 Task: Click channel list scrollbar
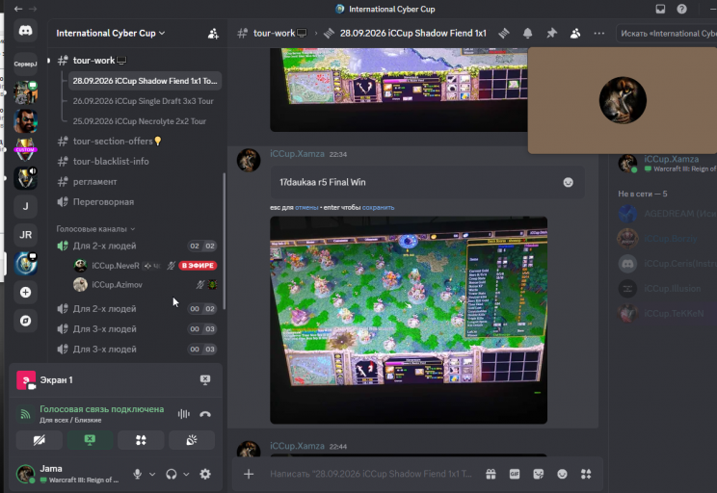click(224, 242)
